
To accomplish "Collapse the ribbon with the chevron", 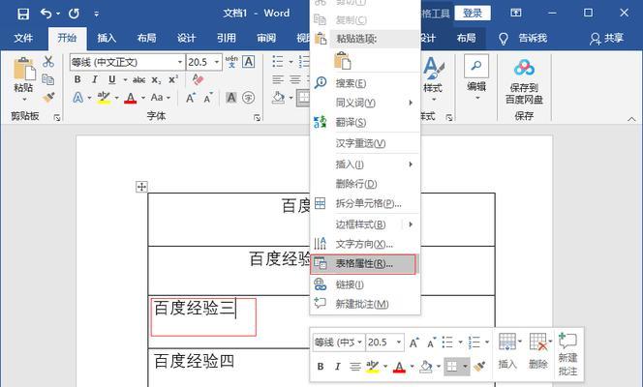I will (631, 119).
